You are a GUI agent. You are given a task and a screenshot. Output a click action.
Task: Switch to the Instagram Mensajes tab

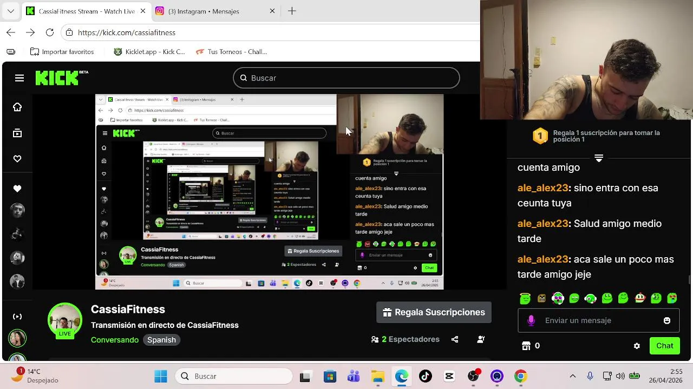pos(204,11)
